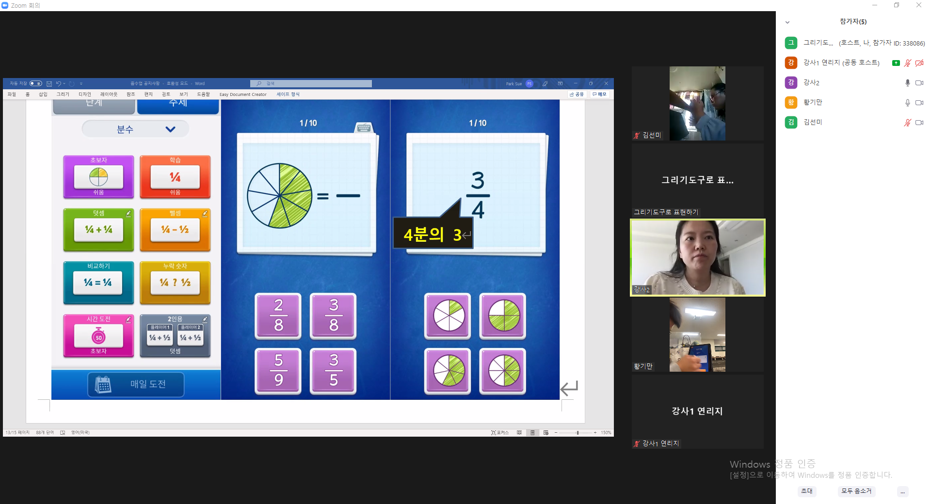The image size is (931, 504).
Task: Open the 레이아웃 ribbon tab
Action: [109, 94]
